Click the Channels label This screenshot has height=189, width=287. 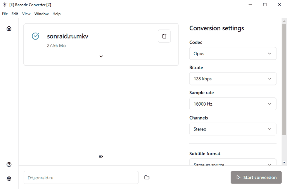(199, 118)
